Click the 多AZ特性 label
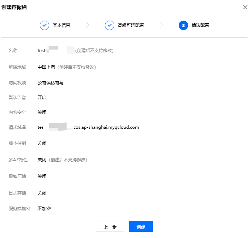This screenshot has width=250, height=238. pos(18,160)
